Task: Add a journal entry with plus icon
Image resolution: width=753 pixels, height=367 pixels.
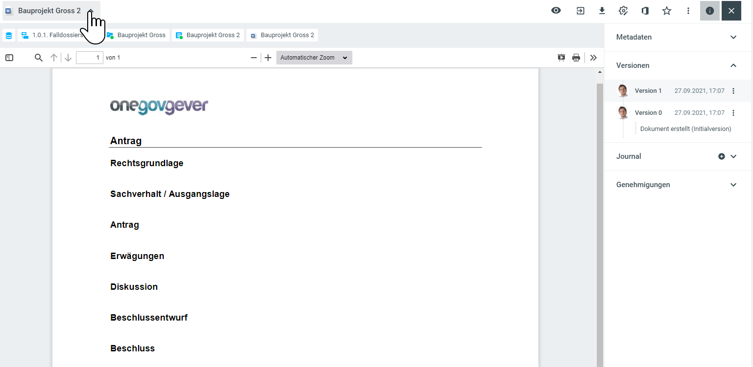Action: tap(721, 156)
